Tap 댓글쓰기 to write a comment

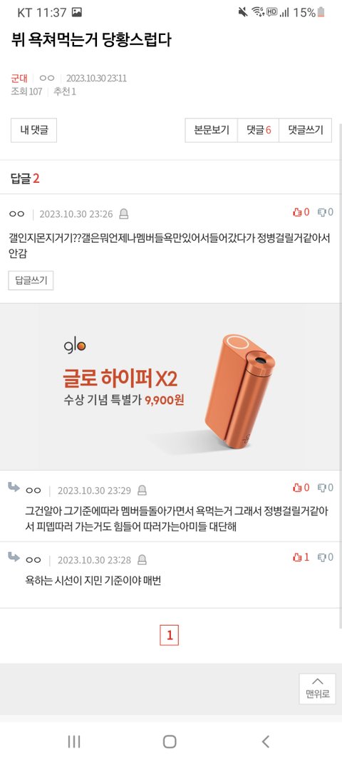305,130
